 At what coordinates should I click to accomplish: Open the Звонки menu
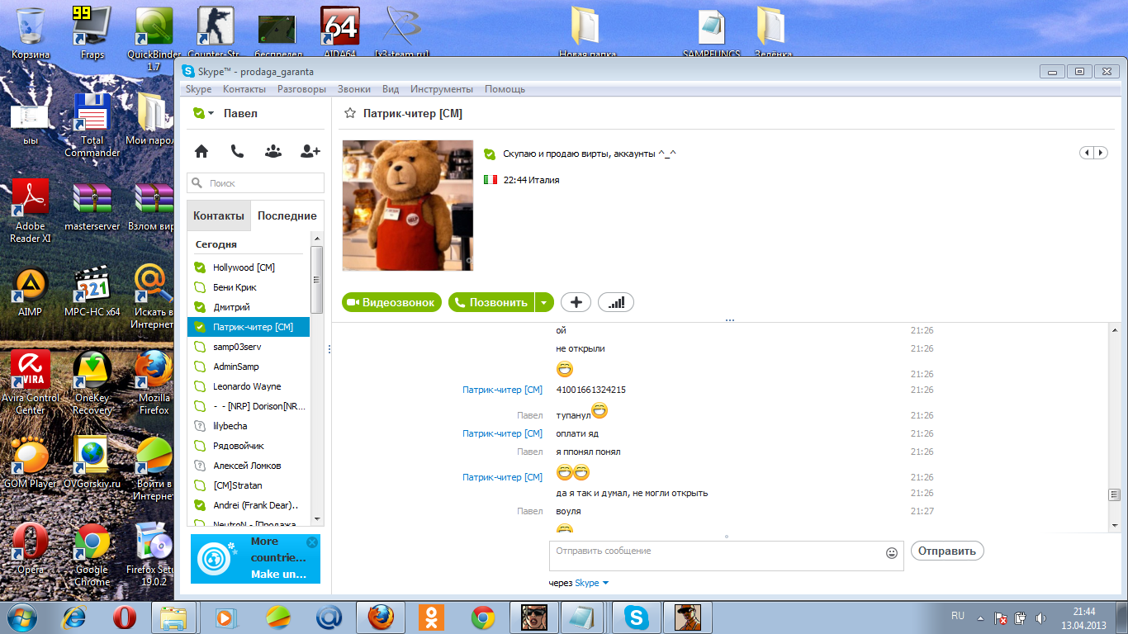coord(354,89)
